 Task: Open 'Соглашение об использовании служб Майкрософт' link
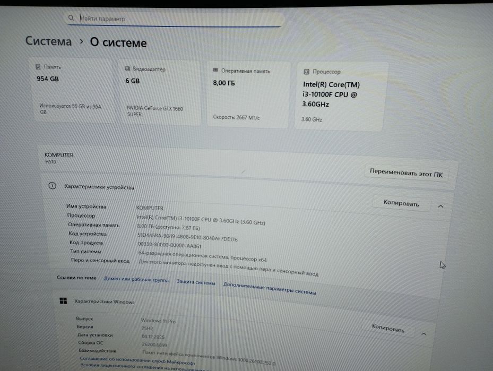pos(137,360)
